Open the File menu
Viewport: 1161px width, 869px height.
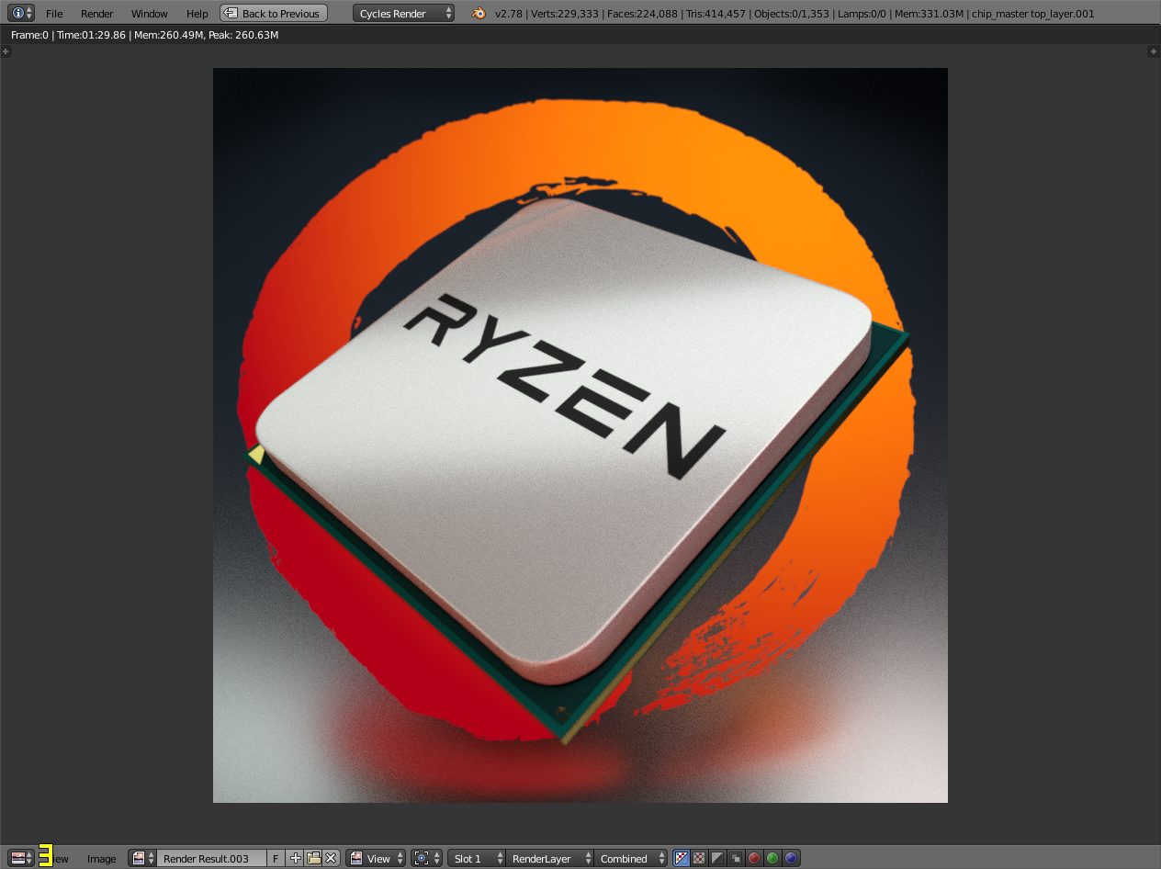point(54,14)
